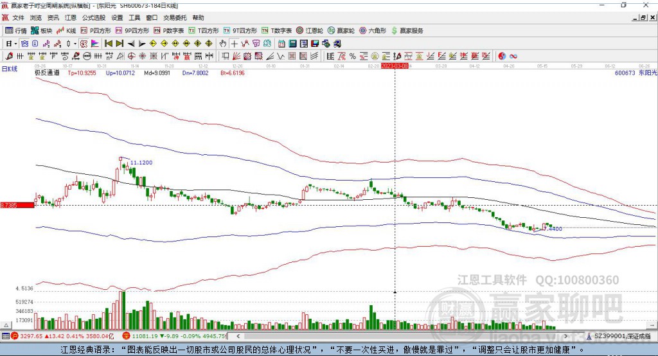This screenshot has width=658, height=356.
Task: Click the 600673 东阳光 stock label
Action: click(636, 73)
